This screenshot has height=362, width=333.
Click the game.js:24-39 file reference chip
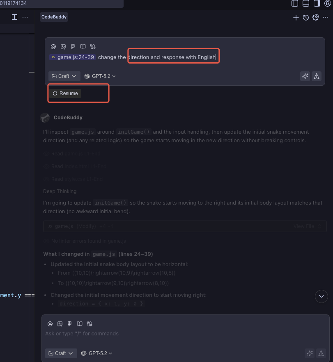pyautogui.click(x=72, y=57)
